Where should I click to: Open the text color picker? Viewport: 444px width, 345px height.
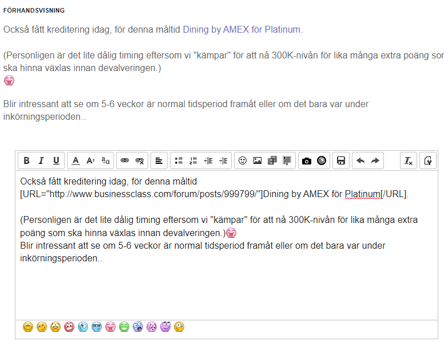[76, 161]
